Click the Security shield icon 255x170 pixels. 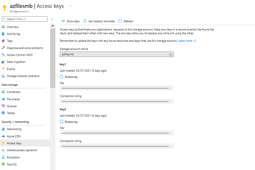(x=3, y=164)
